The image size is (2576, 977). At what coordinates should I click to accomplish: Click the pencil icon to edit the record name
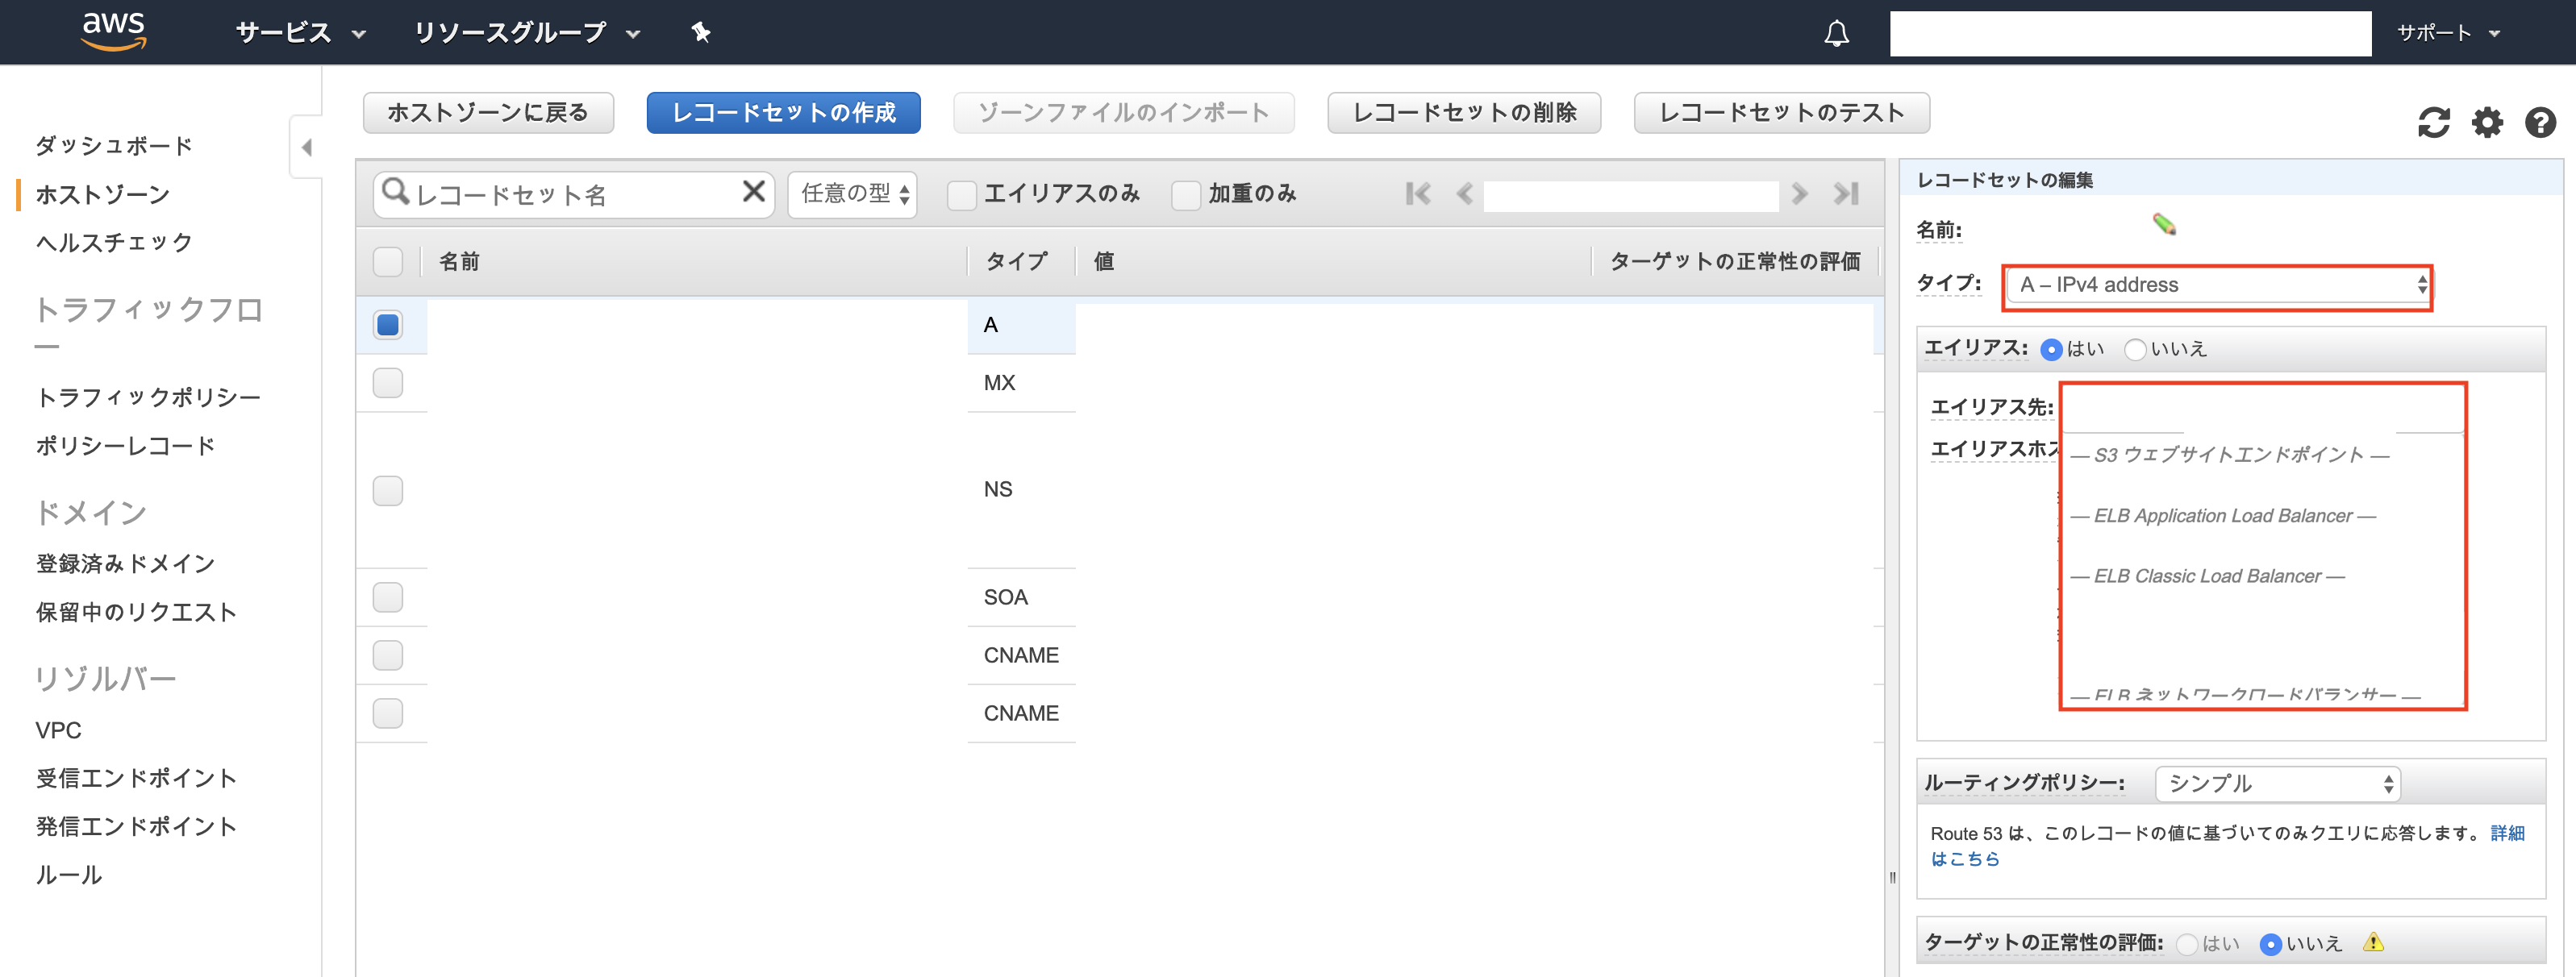(2167, 228)
